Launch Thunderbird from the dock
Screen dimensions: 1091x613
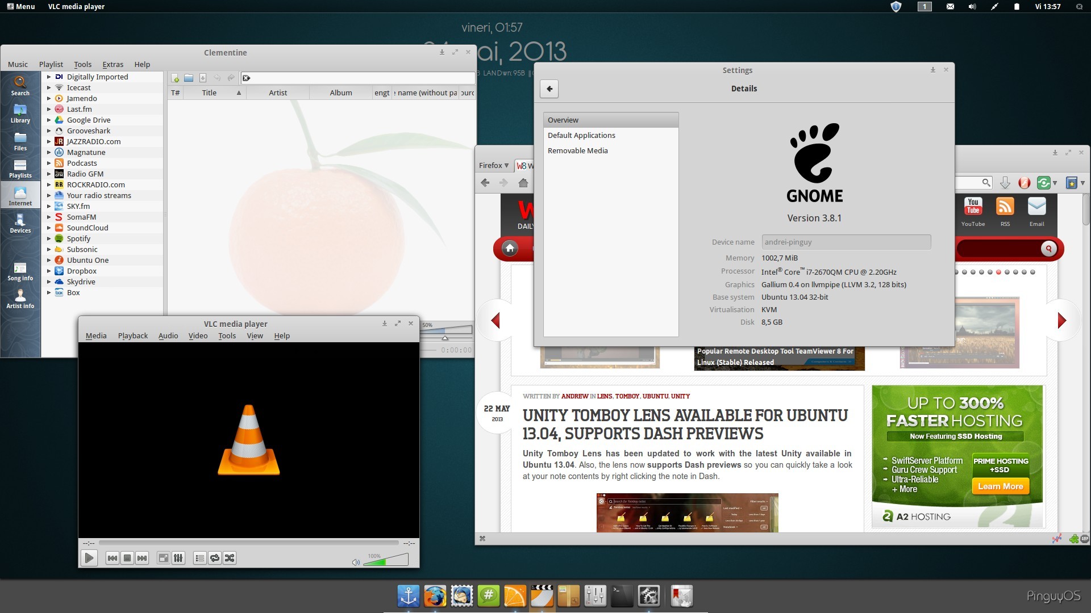point(461,596)
